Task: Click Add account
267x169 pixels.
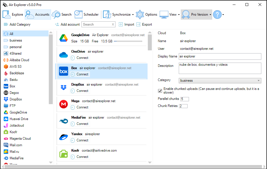Action: 67,24
